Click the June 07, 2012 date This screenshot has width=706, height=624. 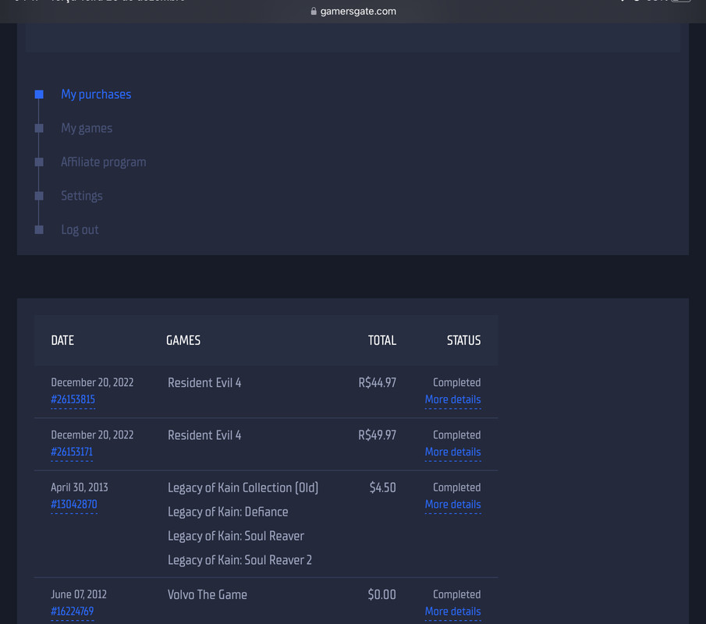79,594
